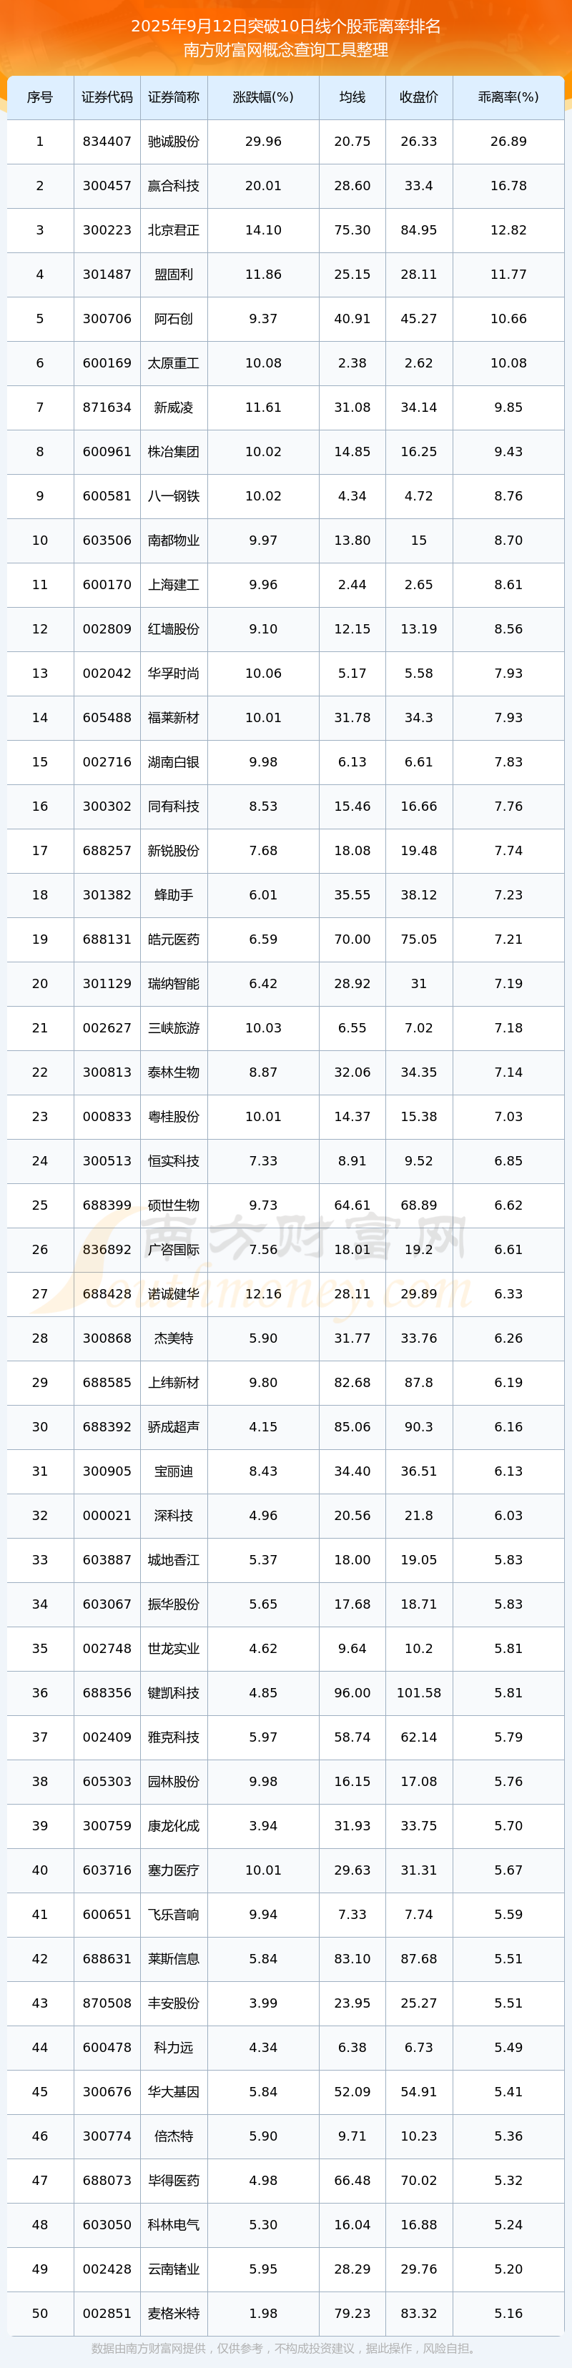Click the 收盘价 column header
The width and height of the screenshot is (572, 2368).
point(418,97)
